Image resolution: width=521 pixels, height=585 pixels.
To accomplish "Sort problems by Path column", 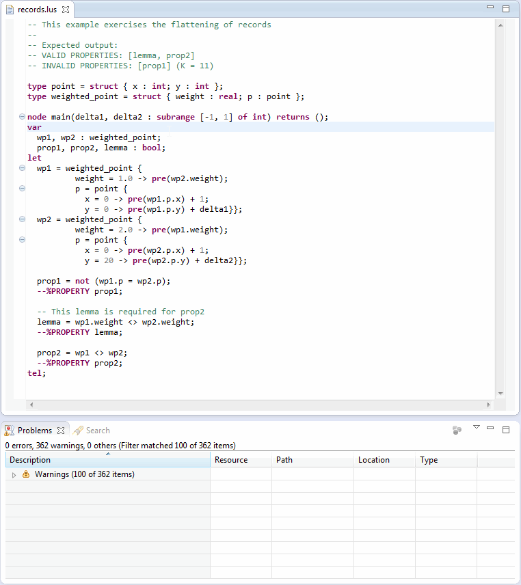I will click(x=312, y=460).
